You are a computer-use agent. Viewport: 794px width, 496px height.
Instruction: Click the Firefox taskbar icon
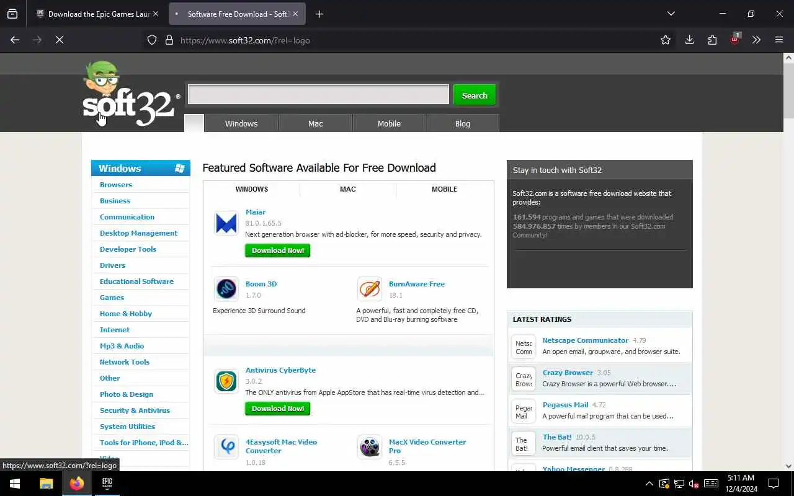pos(77,484)
